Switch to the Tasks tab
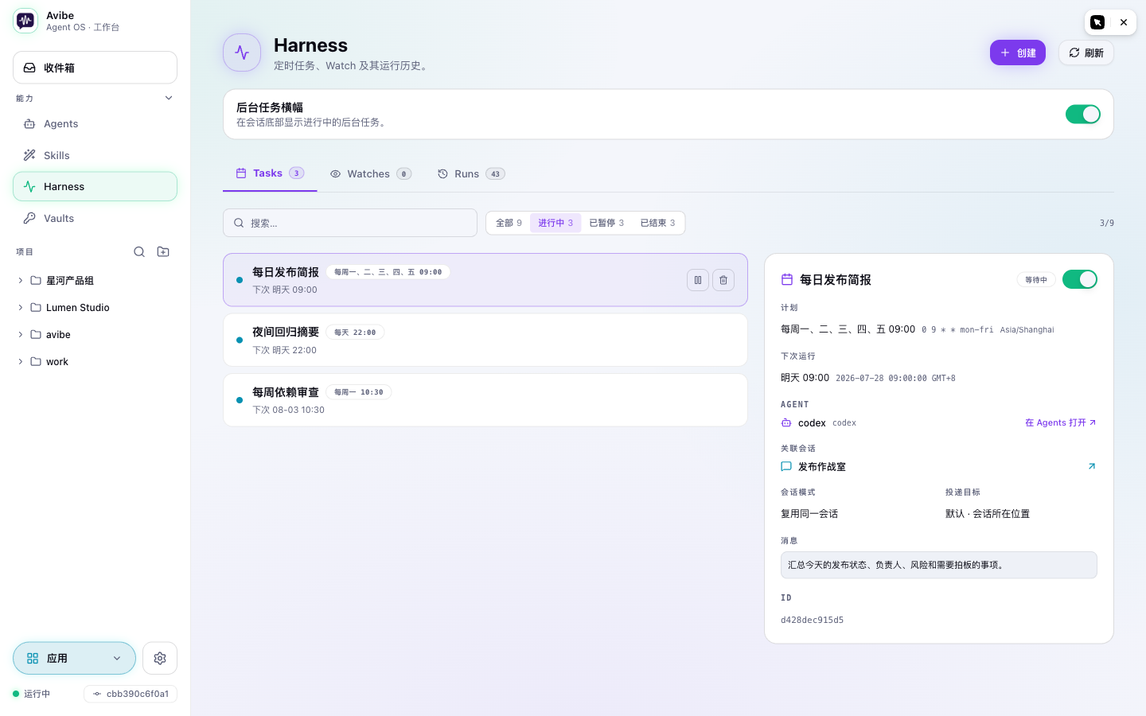The width and height of the screenshot is (1146, 716). [x=270, y=173]
